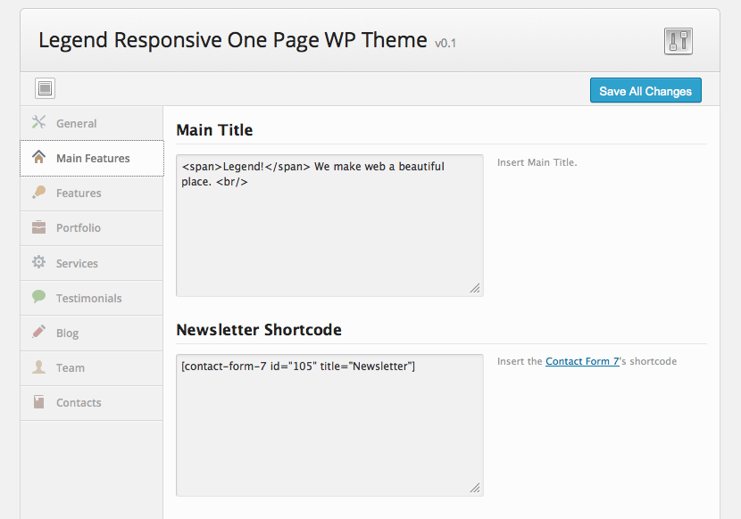Click the Portfolio briefcase icon
Image resolution: width=741 pixels, height=519 pixels.
(x=38, y=227)
